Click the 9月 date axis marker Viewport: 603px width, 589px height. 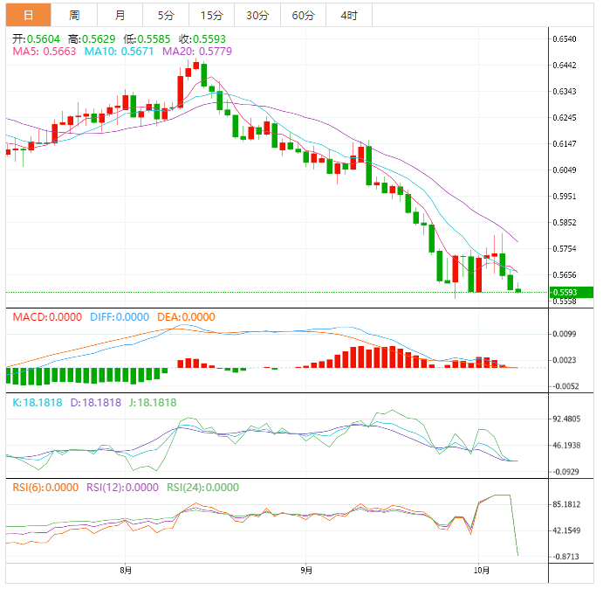coord(306,570)
